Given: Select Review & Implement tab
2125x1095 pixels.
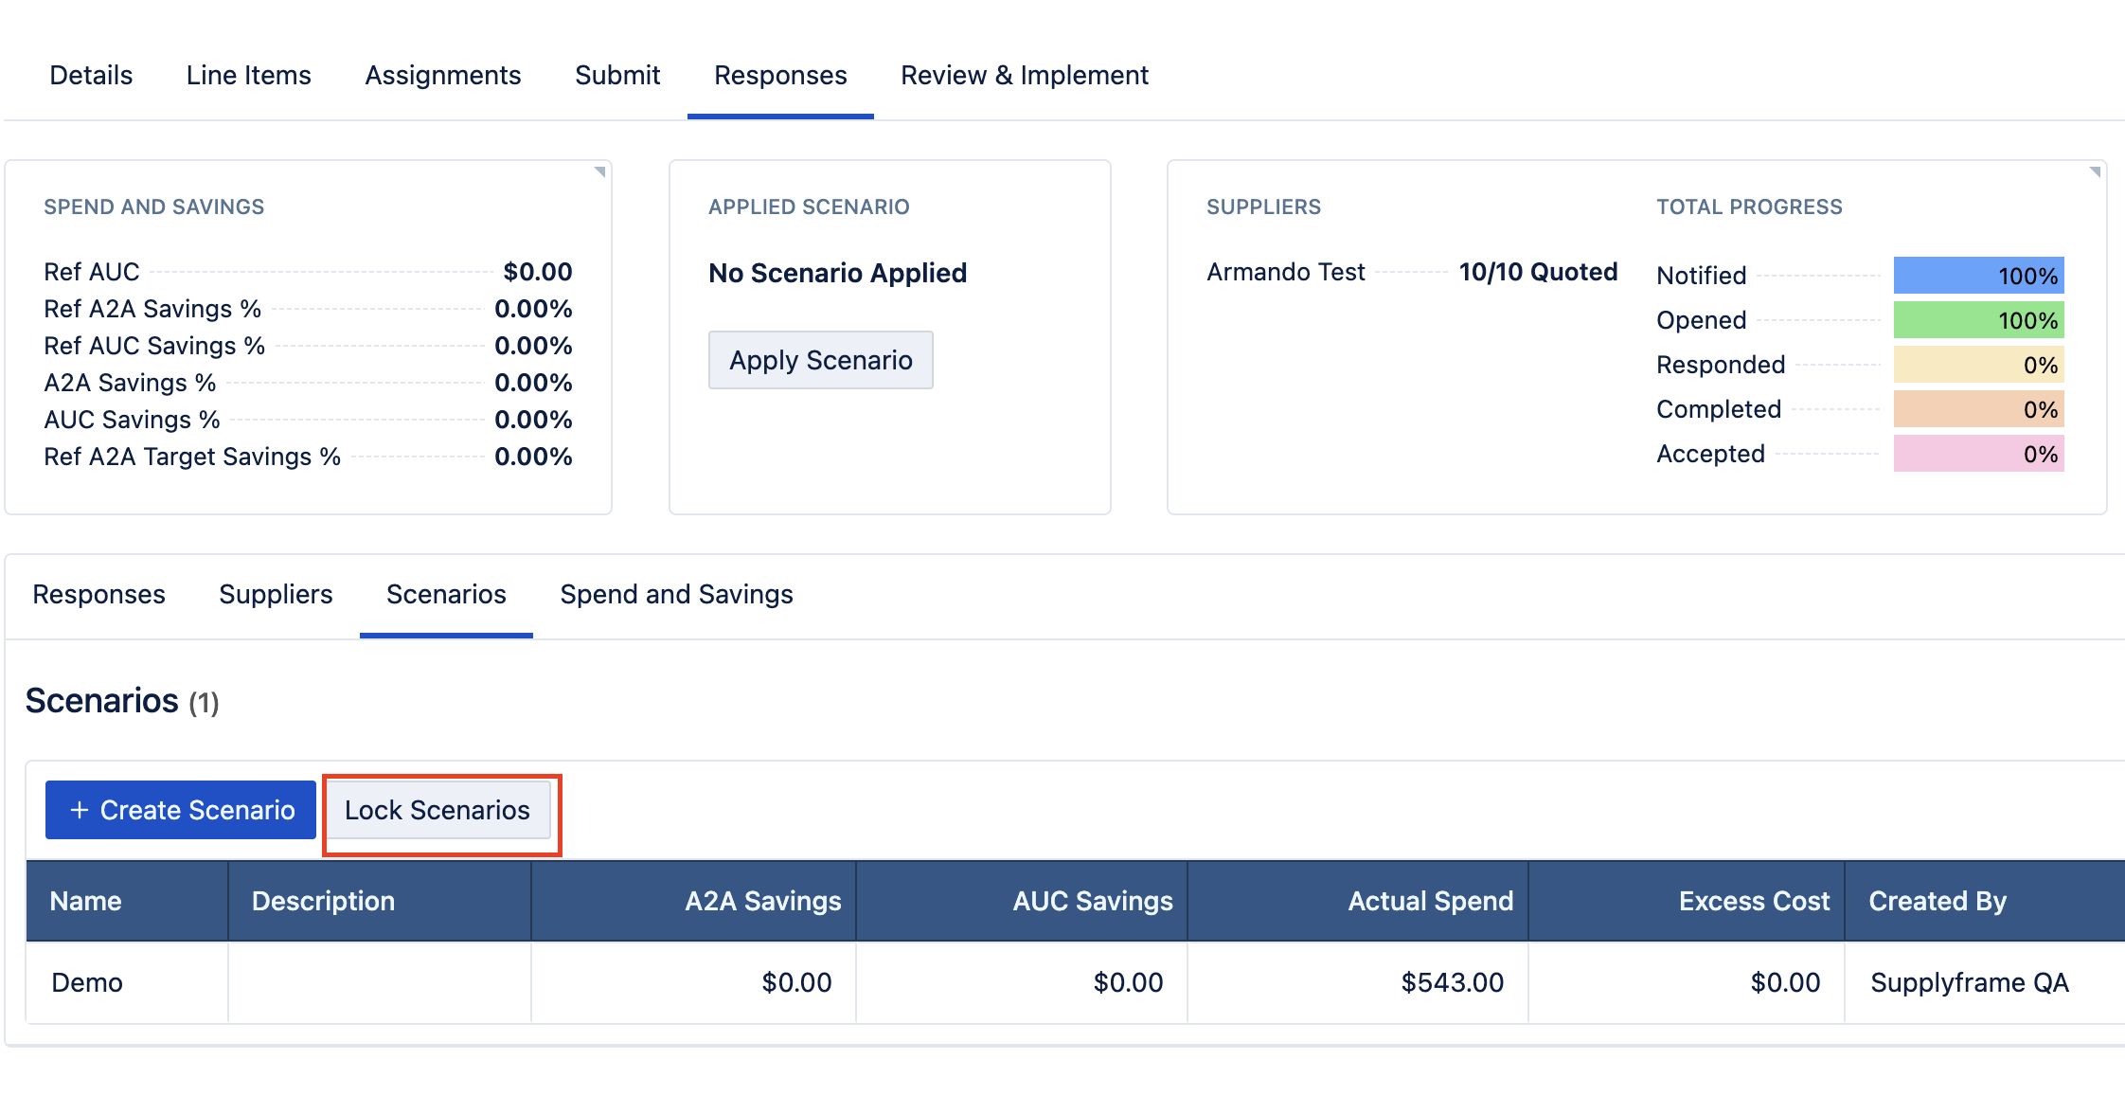Looking at the screenshot, I should [x=1024, y=75].
